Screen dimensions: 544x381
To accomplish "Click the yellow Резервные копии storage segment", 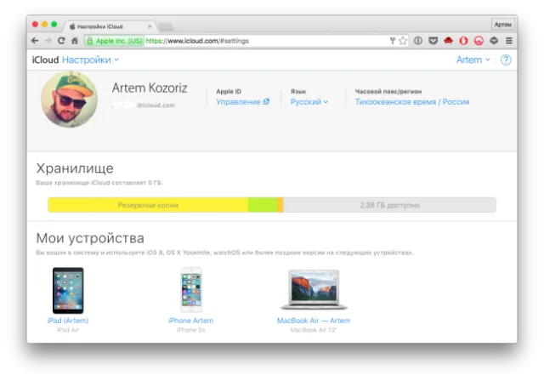I will point(148,205).
